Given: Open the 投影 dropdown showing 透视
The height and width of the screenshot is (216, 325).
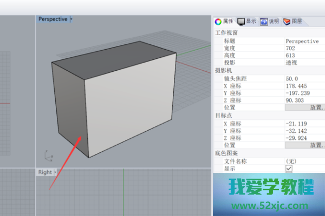Looking at the screenshot, I should click(303, 63).
